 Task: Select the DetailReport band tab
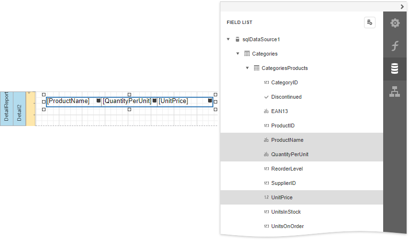pyautogui.click(x=6, y=109)
